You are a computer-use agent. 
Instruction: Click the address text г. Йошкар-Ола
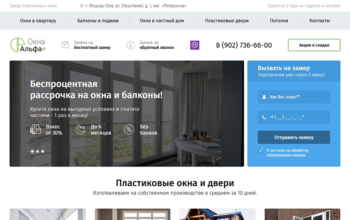136,6
